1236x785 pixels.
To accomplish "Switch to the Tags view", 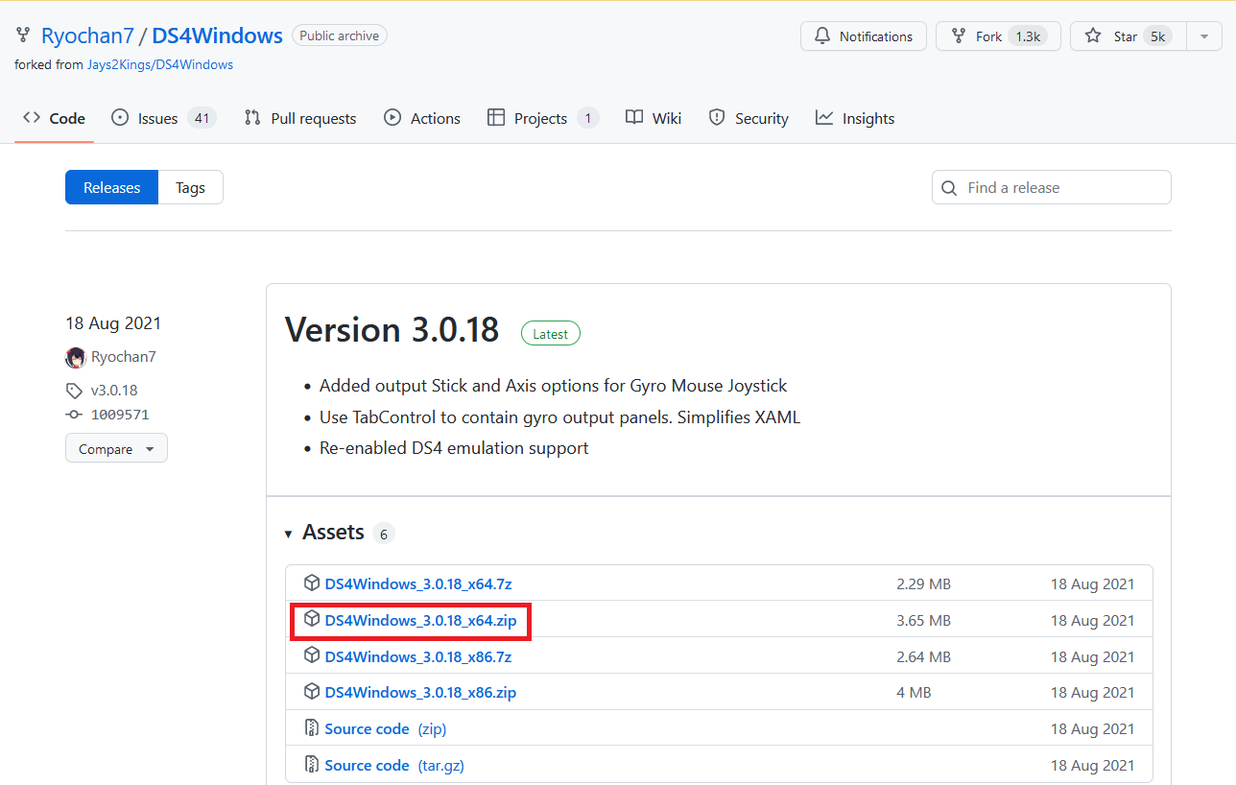I will point(190,188).
